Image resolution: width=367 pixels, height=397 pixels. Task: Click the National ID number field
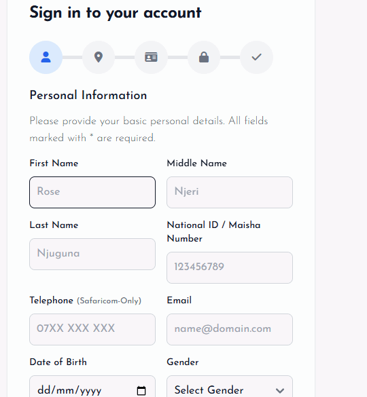tap(230, 267)
